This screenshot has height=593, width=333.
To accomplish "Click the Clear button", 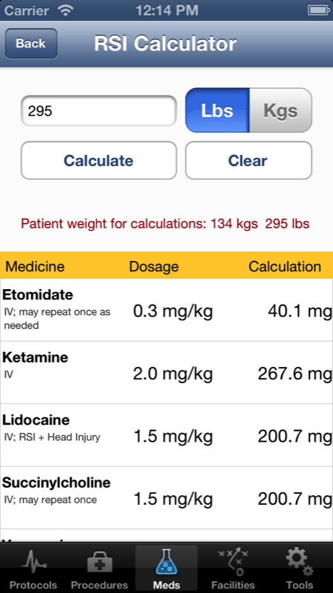I will 249,160.
